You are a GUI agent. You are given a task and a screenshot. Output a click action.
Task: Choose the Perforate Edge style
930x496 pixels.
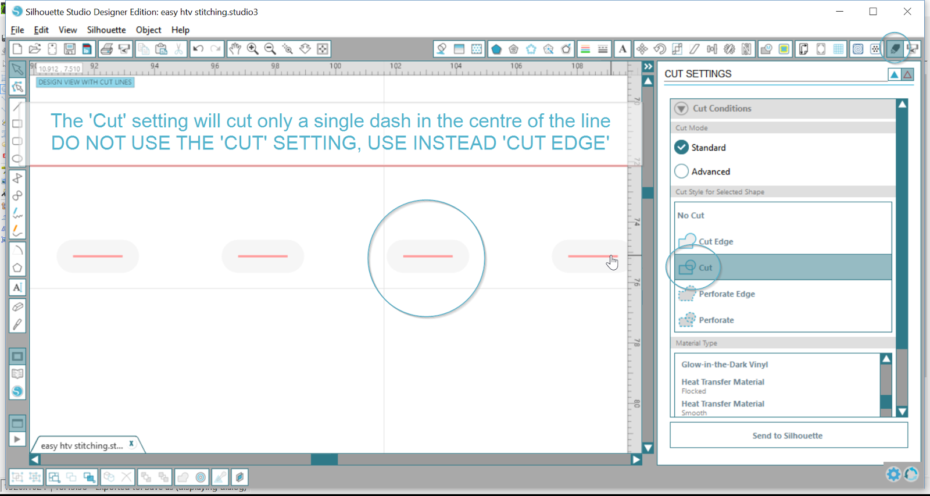(783, 294)
